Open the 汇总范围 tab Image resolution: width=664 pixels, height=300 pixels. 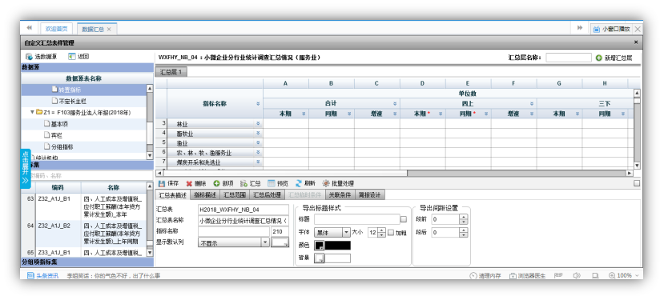coord(234,195)
